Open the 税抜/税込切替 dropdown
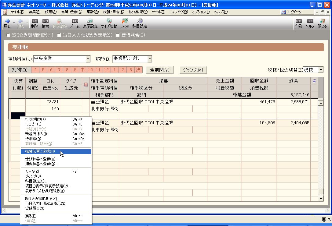The width and height of the screenshot is (332, 226). coord(321,70)
